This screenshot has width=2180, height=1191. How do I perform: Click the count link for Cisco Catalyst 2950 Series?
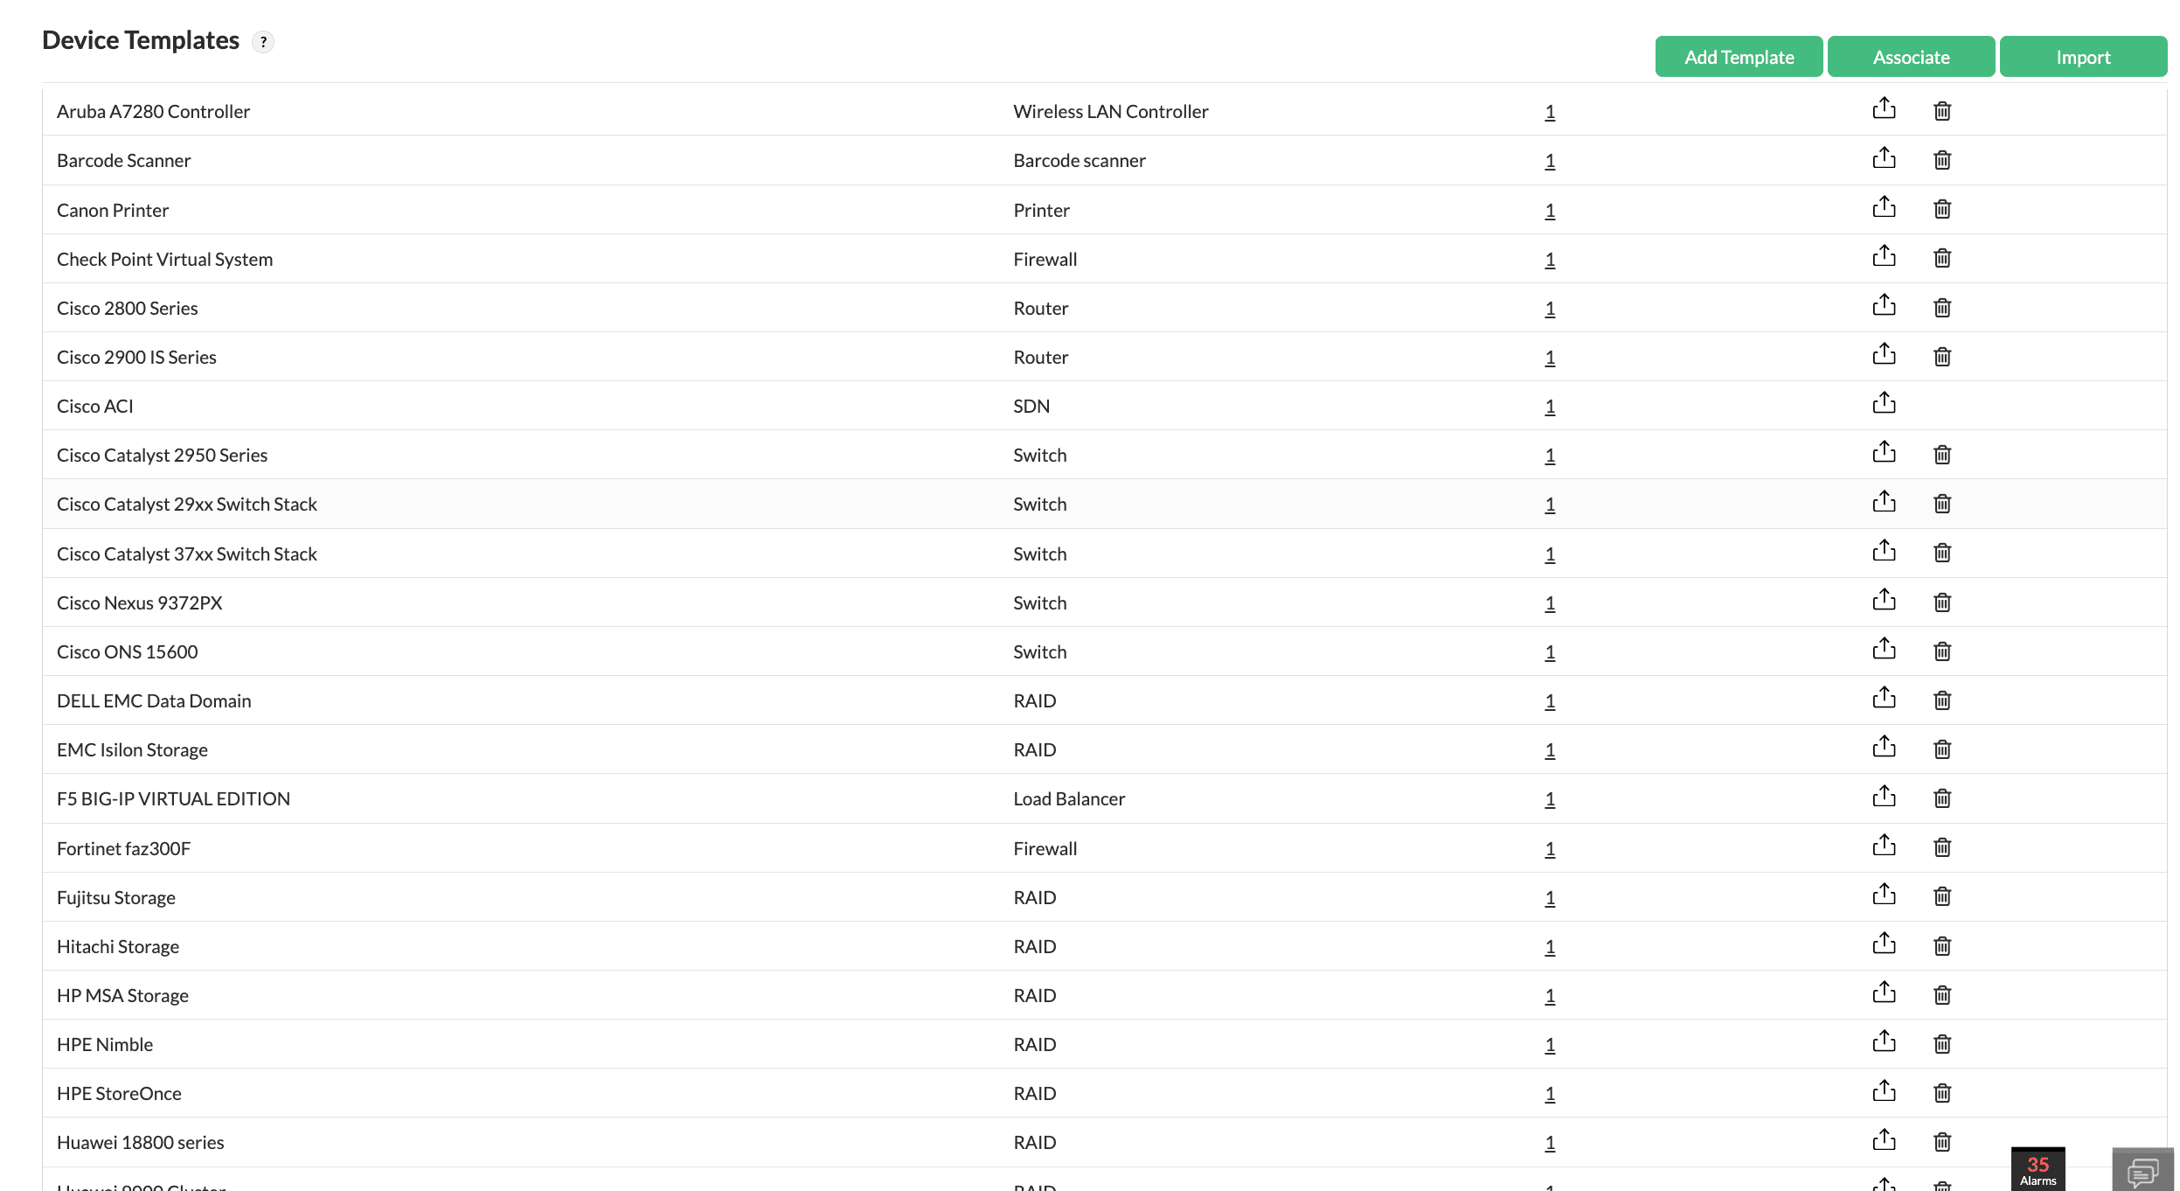click(x=1551, y=455)
